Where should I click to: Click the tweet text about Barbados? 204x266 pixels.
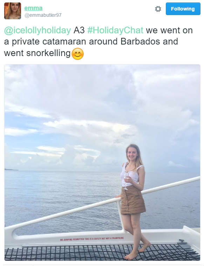pos(98,42)
